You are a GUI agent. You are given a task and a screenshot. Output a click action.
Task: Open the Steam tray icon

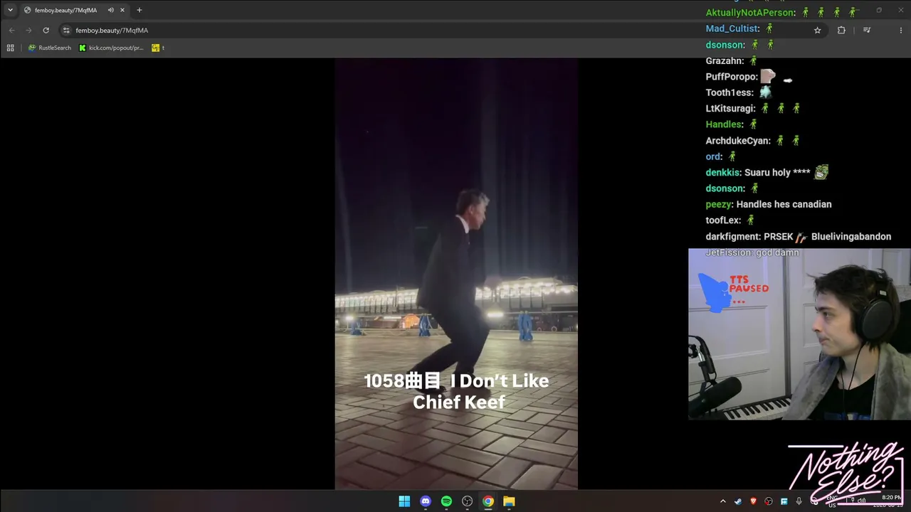pyautogui.click(x=738, y=501)
